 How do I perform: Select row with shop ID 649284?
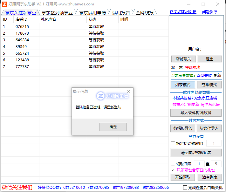coord(85,40)
